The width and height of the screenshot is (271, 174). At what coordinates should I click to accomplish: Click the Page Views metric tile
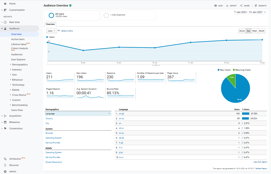[x=181, y=78]
